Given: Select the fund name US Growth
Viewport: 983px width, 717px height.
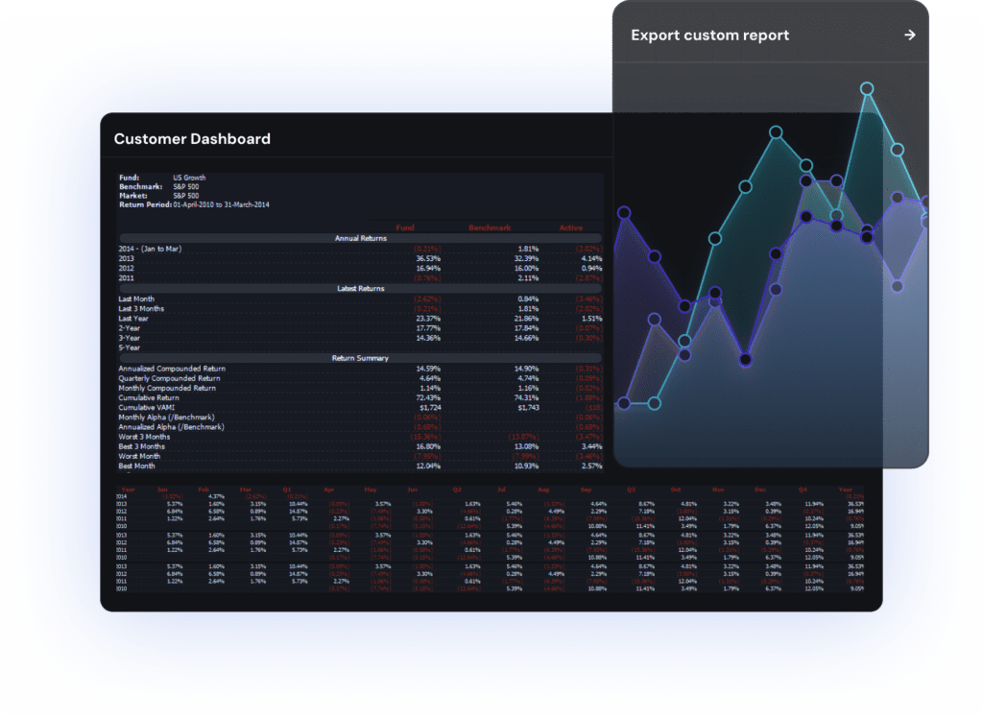Looking at the screenshot, I should point(189,178).
